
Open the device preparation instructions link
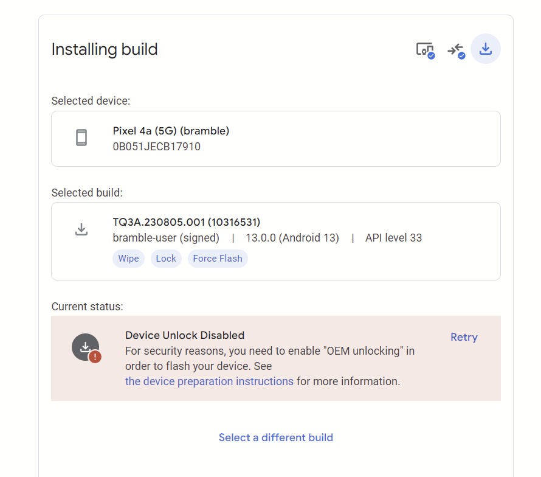pyautogui.click(x=209, y=381)
